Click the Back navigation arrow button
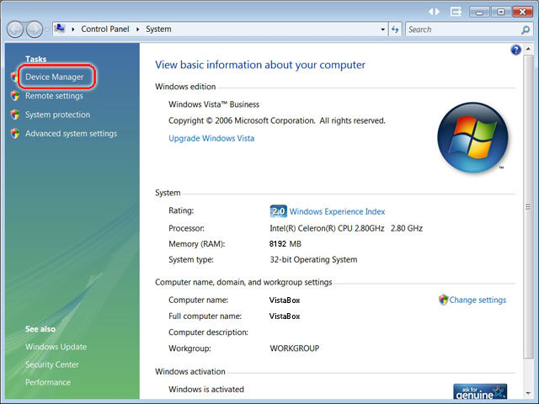Image resolution: width=539 pixels, height=404 pixels. pos(15,29)
